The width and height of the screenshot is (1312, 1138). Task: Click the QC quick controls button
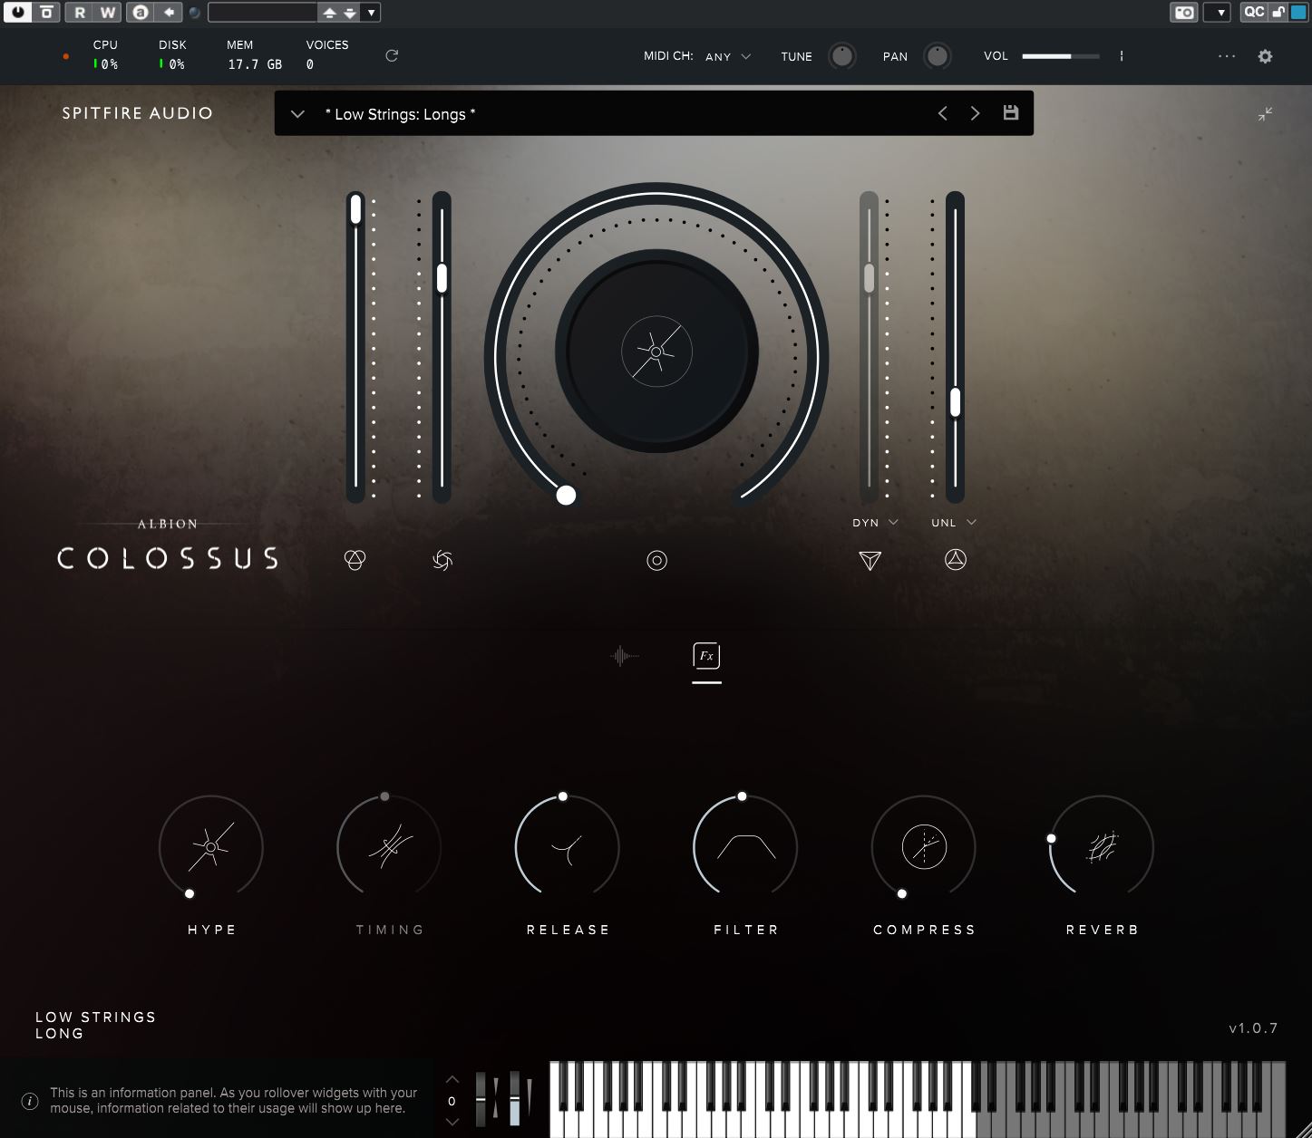coord(1254,12)
